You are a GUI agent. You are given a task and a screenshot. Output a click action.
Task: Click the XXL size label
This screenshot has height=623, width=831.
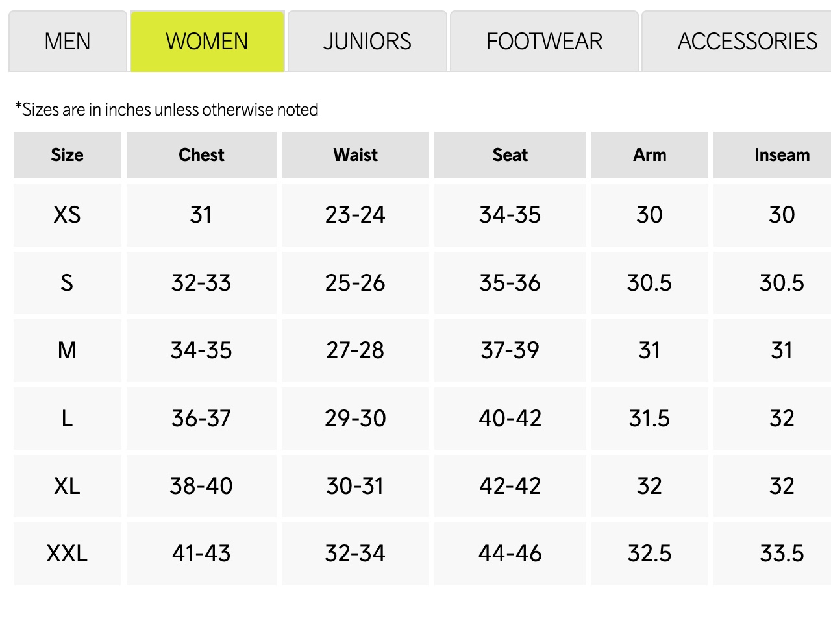[x=67, y=554]
